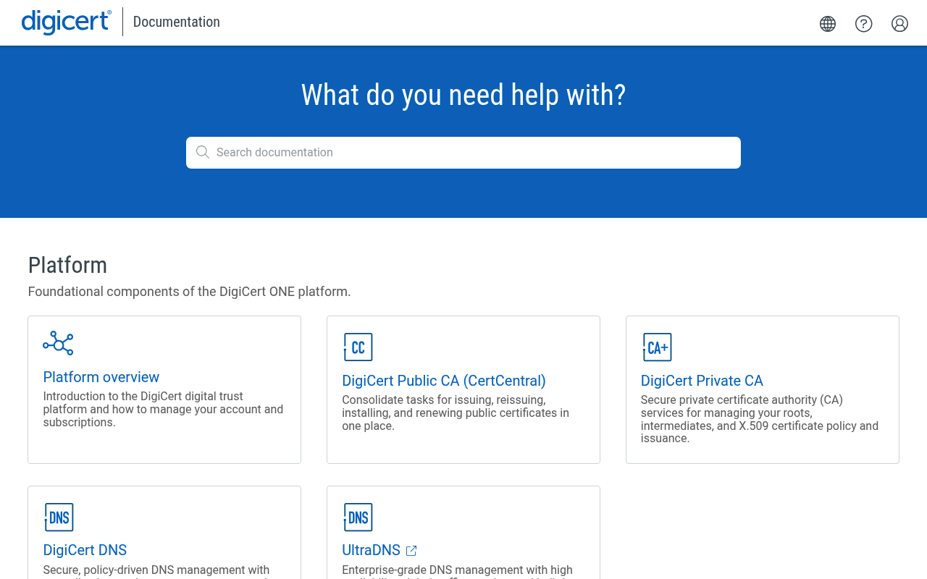This screenshot has height=579, width=927.
Task: Click the CertCentral CC icon
Action: pos(358,347)
